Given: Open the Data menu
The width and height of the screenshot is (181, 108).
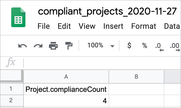Looking at the screenshot, I should (x=172, y=26).
